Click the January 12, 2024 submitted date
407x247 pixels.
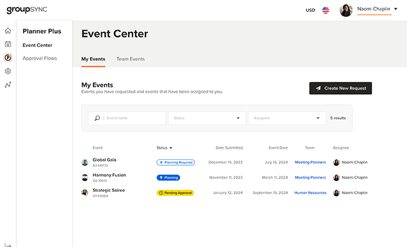pyautogui.click(x=228, y=193)
